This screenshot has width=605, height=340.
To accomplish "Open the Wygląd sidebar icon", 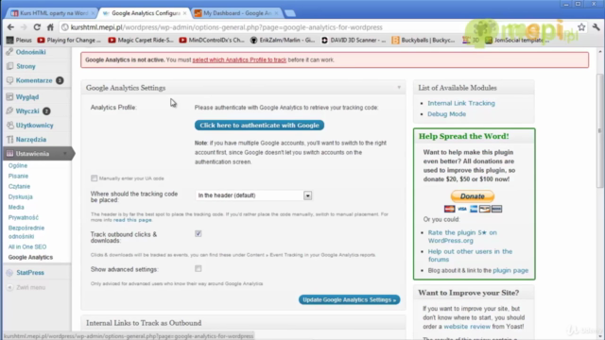I will click(9, 96).
